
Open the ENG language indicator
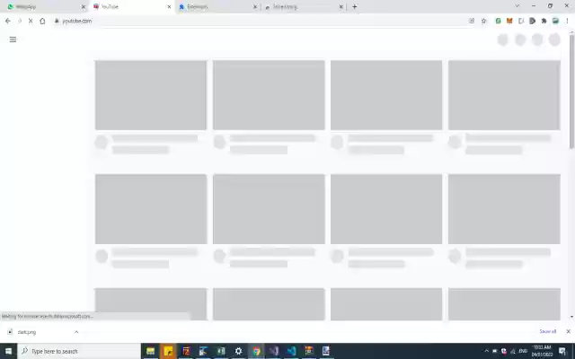(523, 351)
